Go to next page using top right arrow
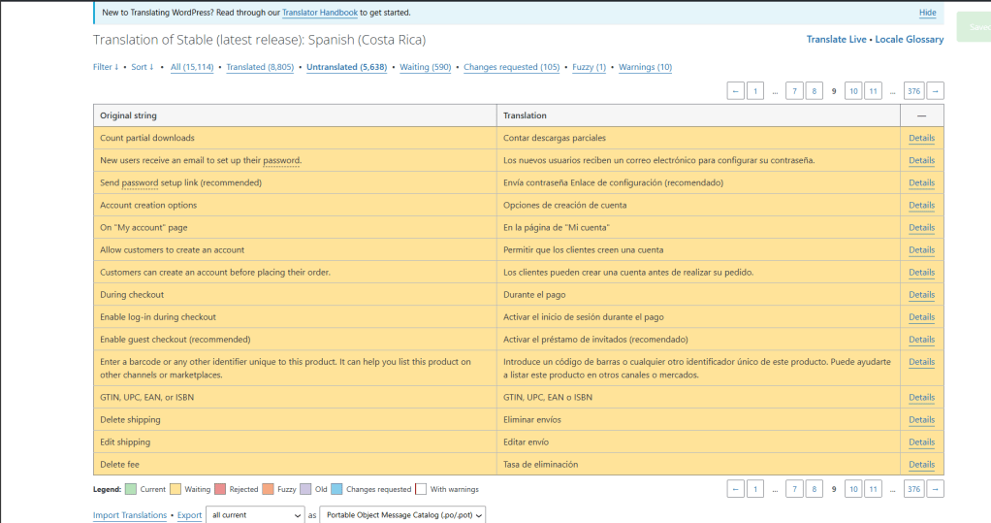This screenshot has height=523, width=991. tap(935, 91)
